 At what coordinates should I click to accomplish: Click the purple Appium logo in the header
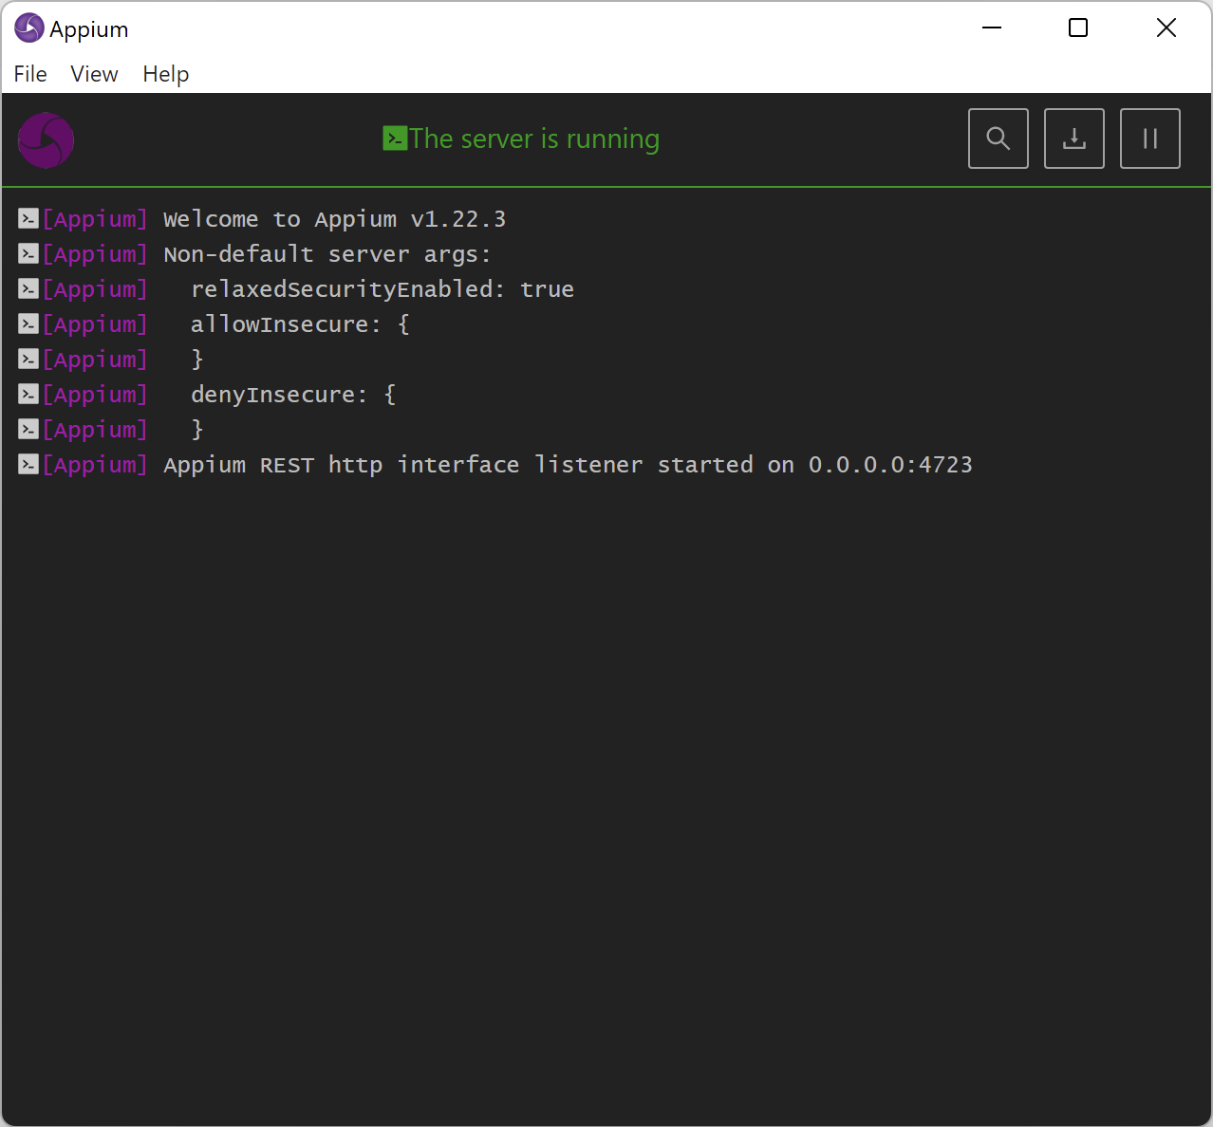point(46,140)
